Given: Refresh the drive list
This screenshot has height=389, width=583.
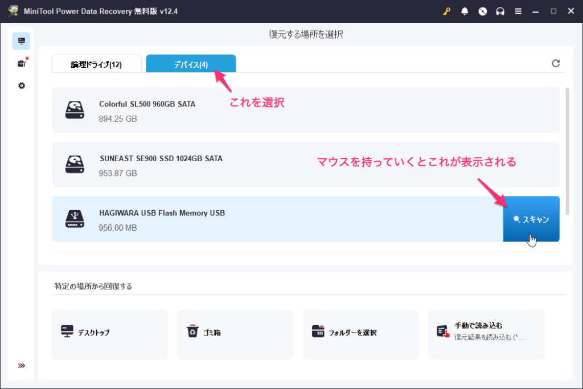Looking at the screenshot, I should click(556, 63).
